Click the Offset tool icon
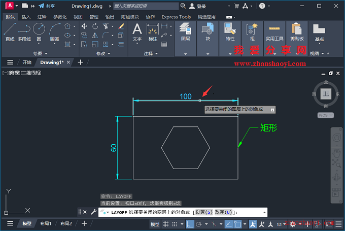345x231 pixels. [x=121, y=44]
